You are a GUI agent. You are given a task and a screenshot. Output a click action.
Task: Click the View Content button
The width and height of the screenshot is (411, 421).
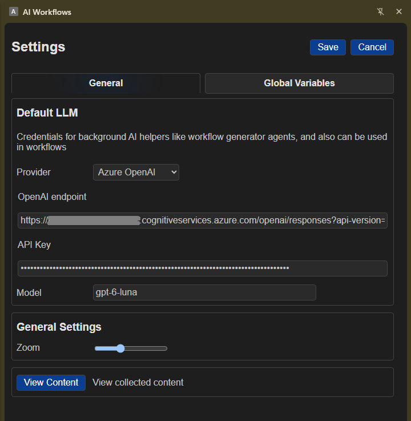point(51,383)
